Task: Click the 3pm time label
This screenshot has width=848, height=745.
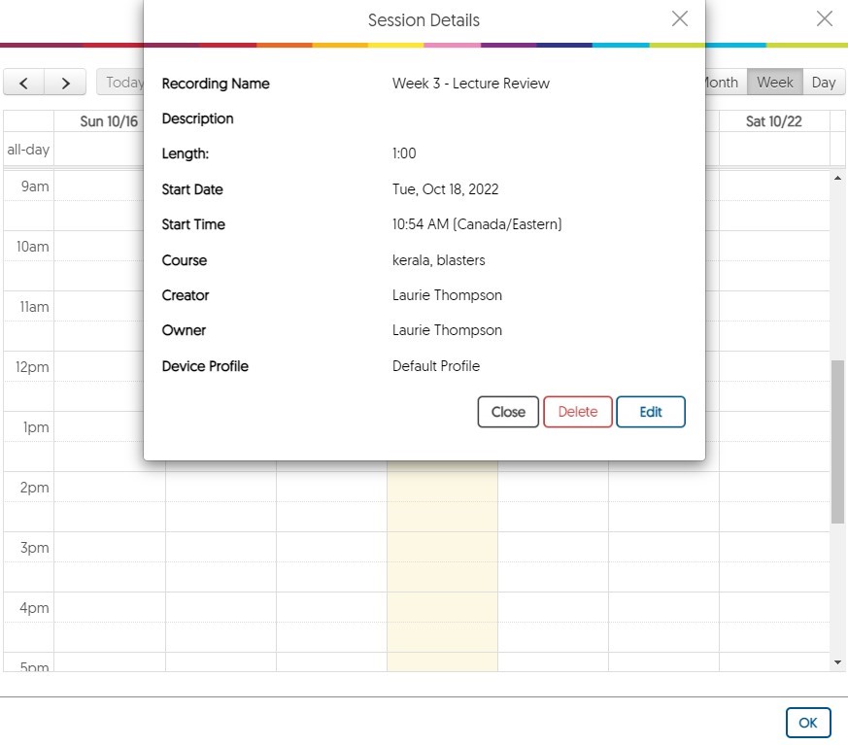Action: tap(34, 548)
